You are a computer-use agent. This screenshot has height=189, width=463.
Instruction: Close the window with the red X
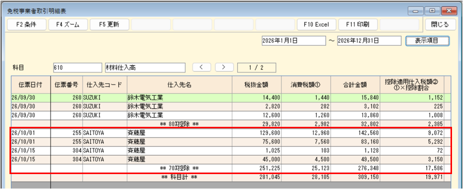(449, 11)
